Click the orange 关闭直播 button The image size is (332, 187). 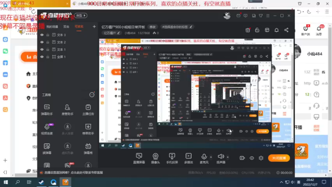279,158
